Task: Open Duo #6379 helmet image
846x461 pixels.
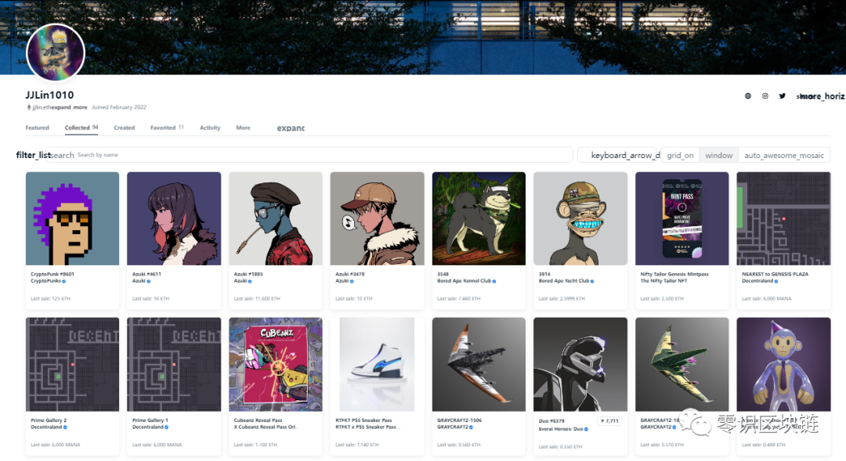Action: click(580, 365)
